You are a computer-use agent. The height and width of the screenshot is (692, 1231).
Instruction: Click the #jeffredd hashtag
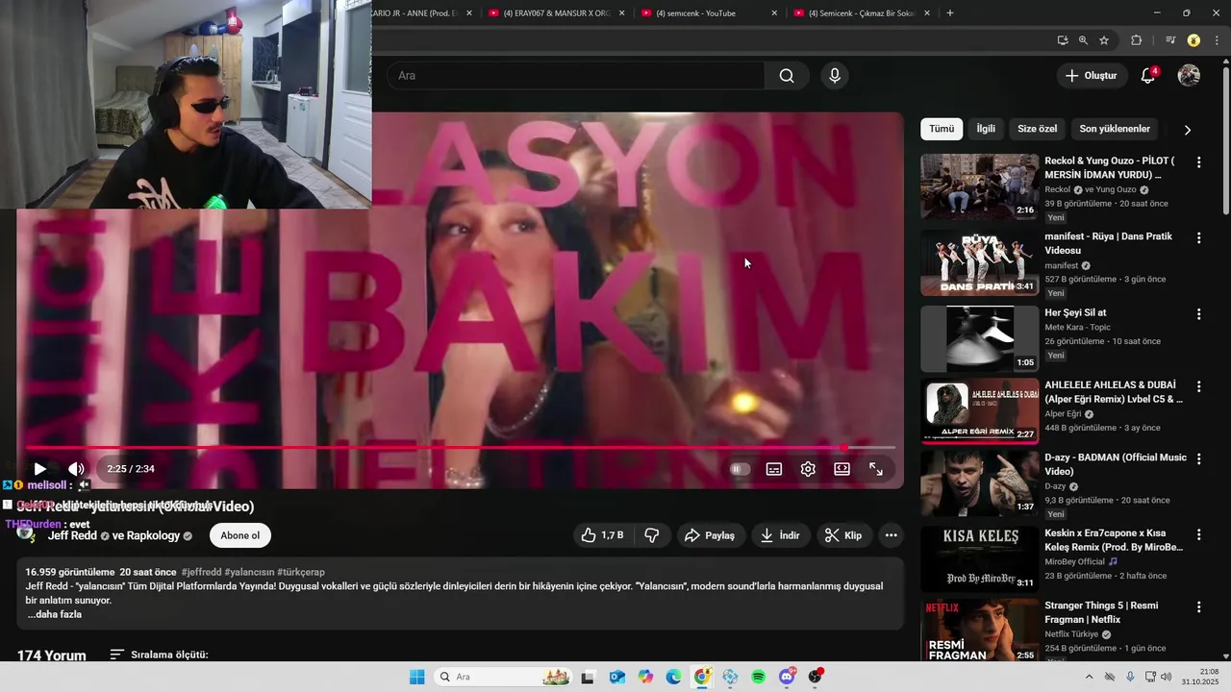tap(200, 572)
